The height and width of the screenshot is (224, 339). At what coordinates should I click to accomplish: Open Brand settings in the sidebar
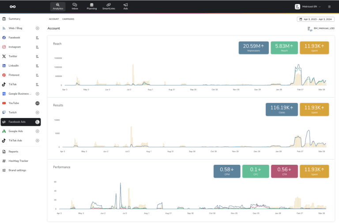click(x=17, y=170)
